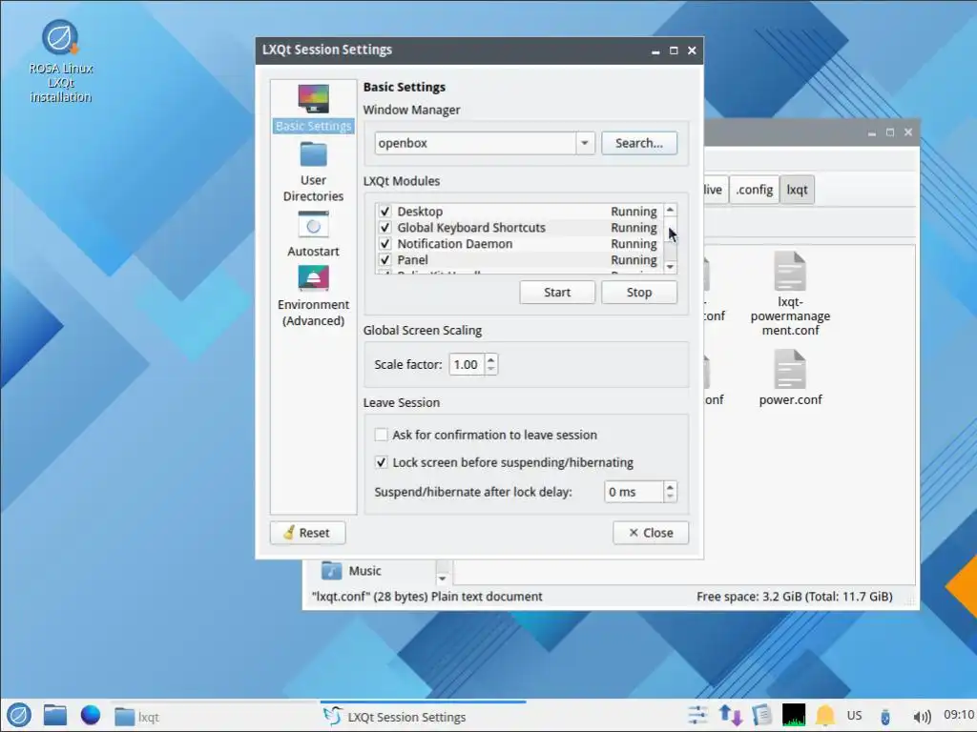The width and height of the screenshot is (977, 732).
Task: Open removable USB device tray icon
Action: tap(884, 717)
